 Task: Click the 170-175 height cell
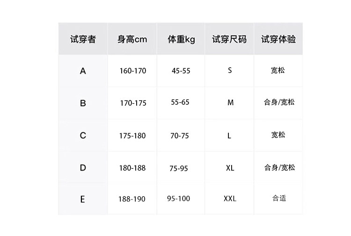[132, 103]
